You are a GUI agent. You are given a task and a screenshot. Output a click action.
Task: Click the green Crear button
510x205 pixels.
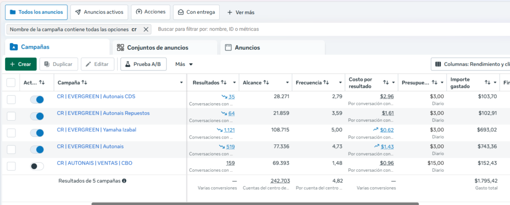click(21, 64)
